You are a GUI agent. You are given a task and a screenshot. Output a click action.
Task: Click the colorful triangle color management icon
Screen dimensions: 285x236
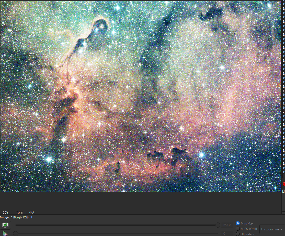pyautogui.click(x=5, y=233)
